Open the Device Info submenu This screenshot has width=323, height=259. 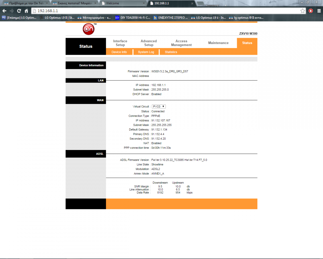[x=119, y=52]
